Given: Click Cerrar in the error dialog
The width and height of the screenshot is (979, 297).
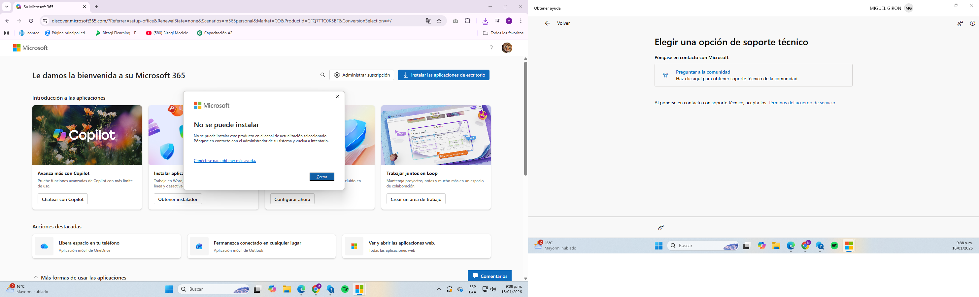Looking at the screenshot, I should 321,177.
